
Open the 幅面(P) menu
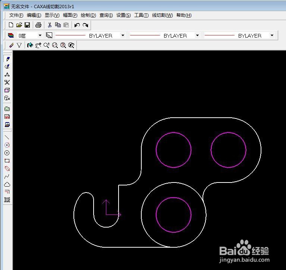pyautogui.click(x=70, y=15)
